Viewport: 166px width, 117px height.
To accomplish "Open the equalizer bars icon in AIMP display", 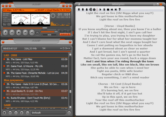I will 4,24.
